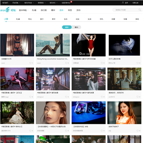Like the red sofa room post
This screenshot has width=143, height=143.
point(30,97)
